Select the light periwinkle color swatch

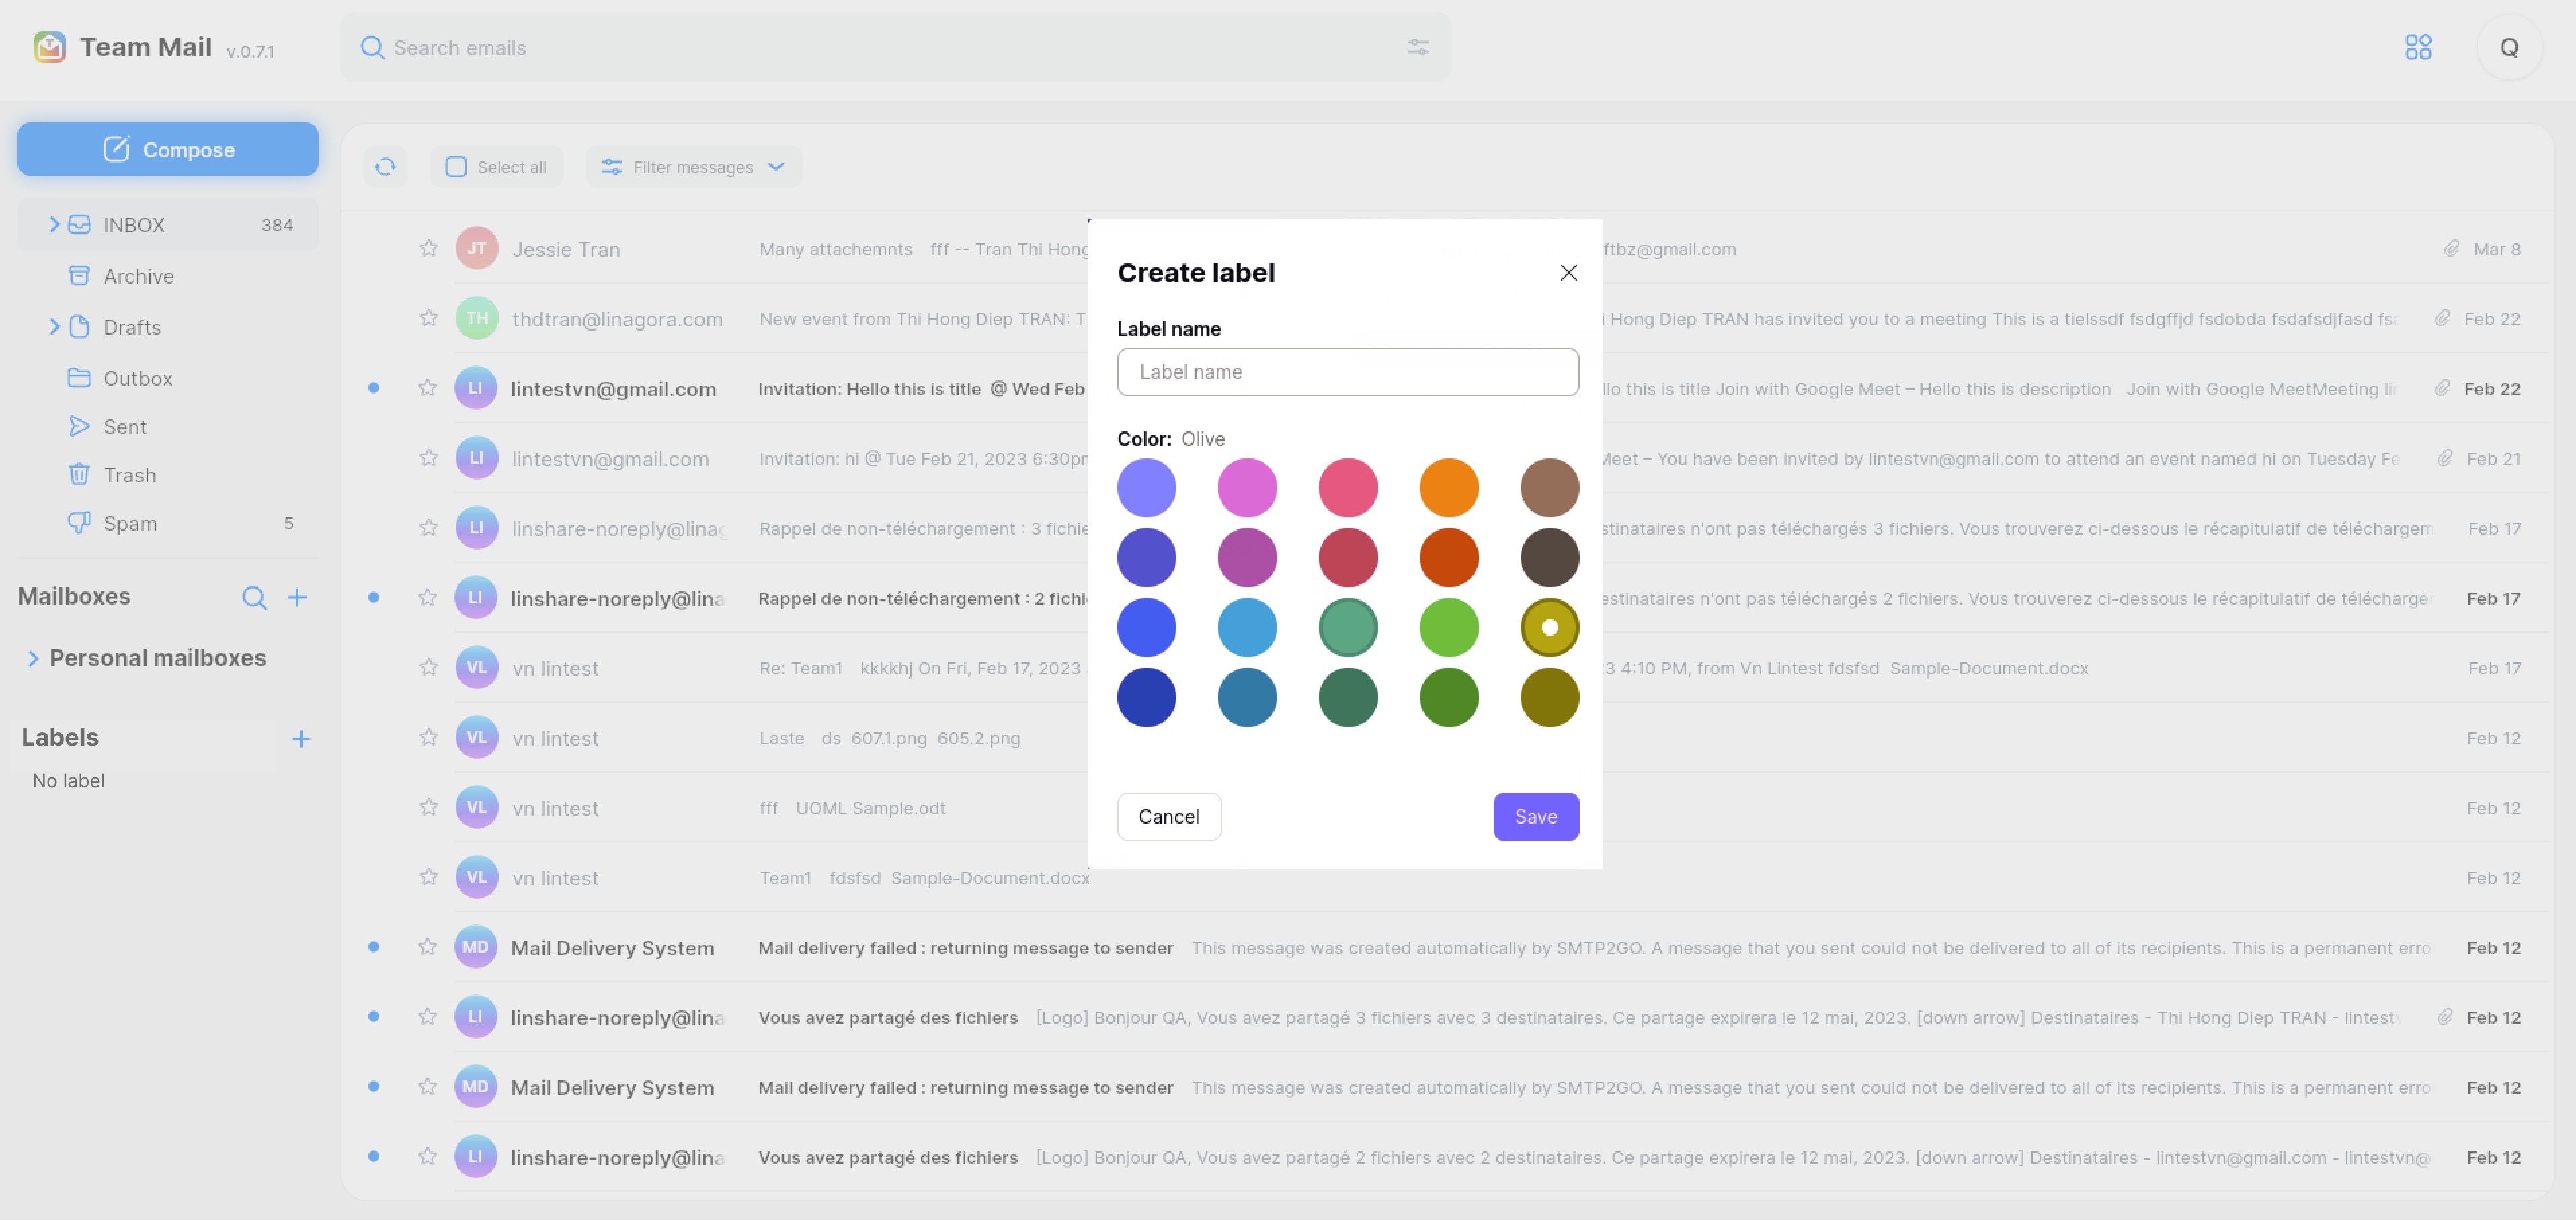tap(1146, 488)
